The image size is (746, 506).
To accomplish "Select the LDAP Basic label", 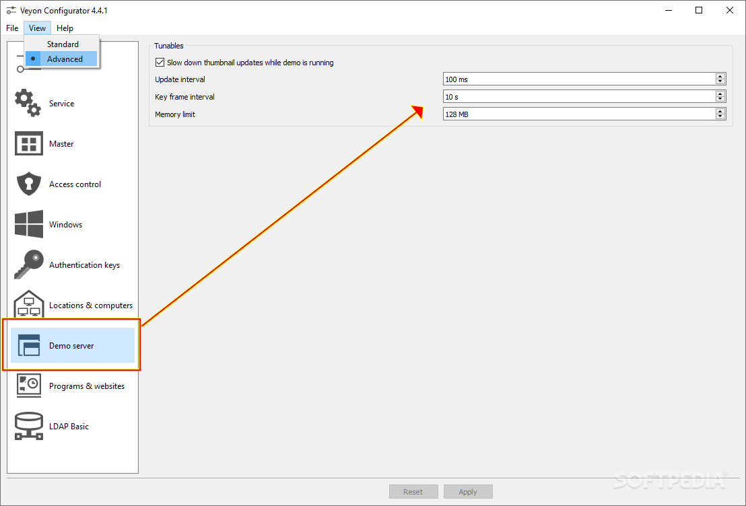I will coord(69,426).
